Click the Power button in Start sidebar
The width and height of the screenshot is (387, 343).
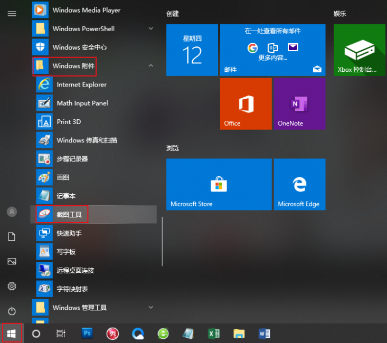click(12, 311)
